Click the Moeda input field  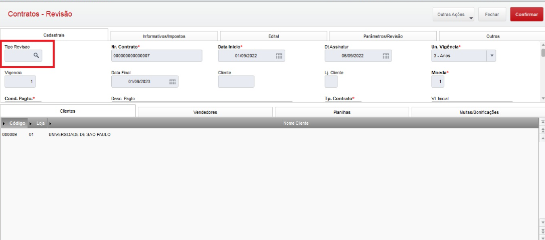coord(438,82)
